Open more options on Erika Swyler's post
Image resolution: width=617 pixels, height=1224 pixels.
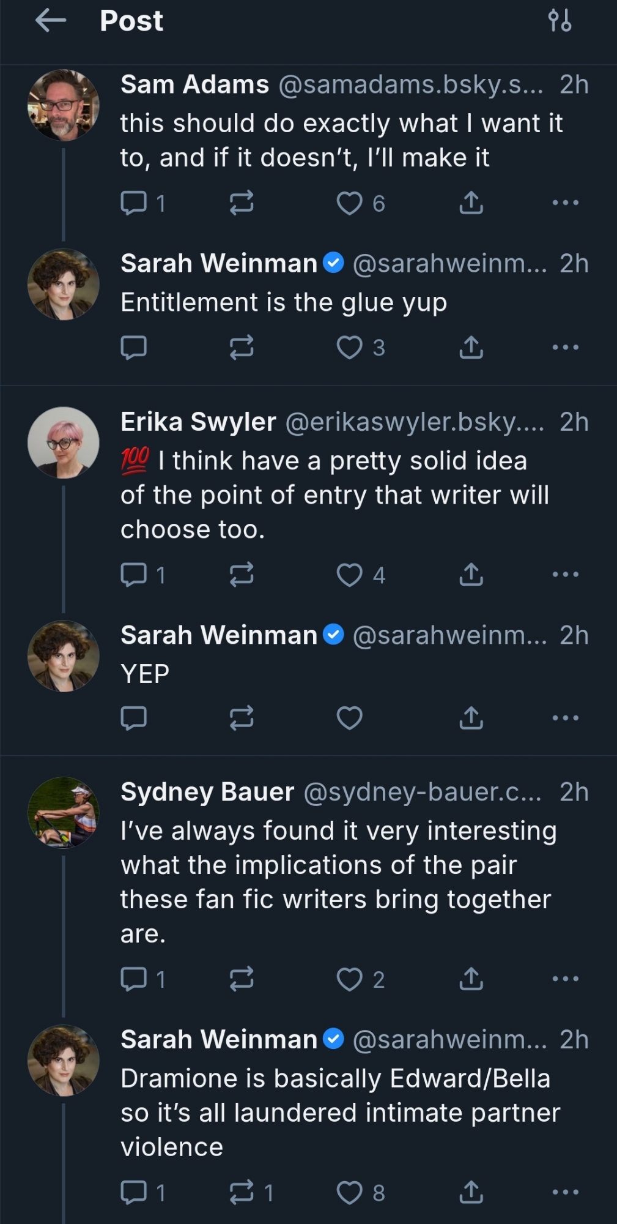[565, 574]
